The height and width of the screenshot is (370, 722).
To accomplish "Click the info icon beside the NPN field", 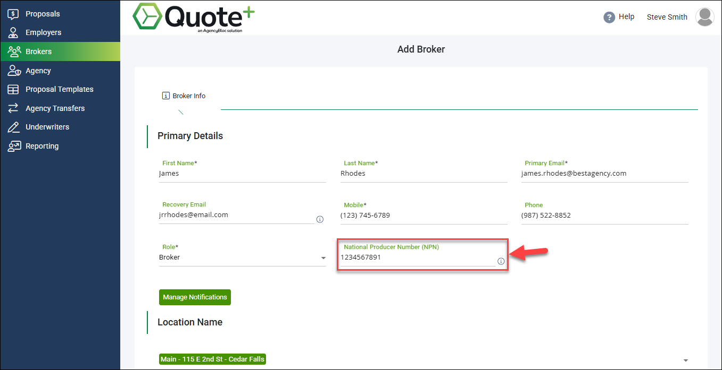I will [500, 261].
